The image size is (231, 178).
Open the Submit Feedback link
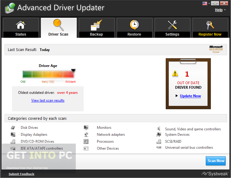[21, 174]
